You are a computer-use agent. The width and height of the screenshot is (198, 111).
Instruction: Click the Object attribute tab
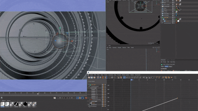(170, 66)
